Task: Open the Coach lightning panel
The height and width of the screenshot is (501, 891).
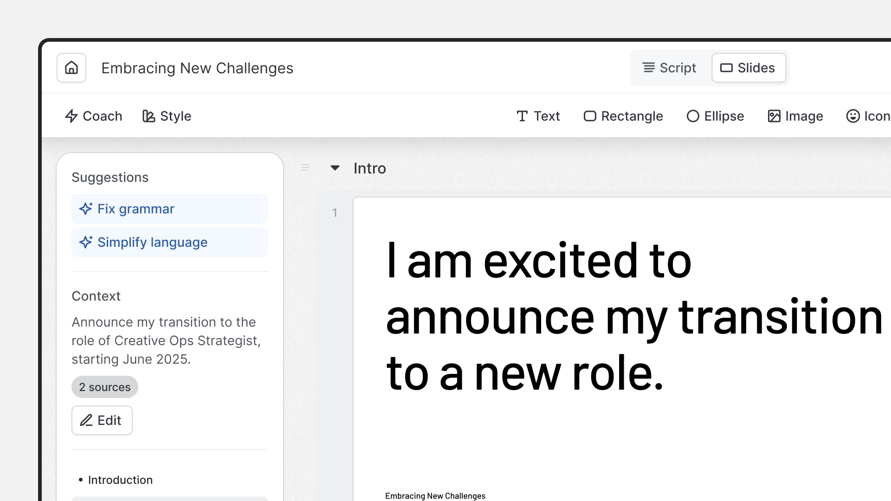Action: click(94, 116)
